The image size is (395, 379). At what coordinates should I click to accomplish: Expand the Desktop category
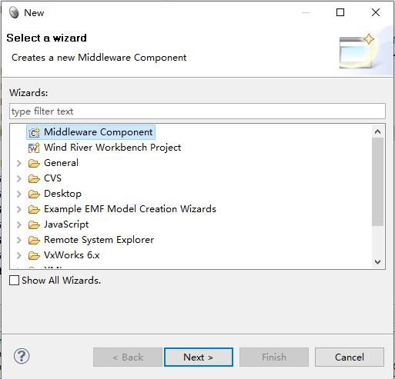tap(18, 194)
